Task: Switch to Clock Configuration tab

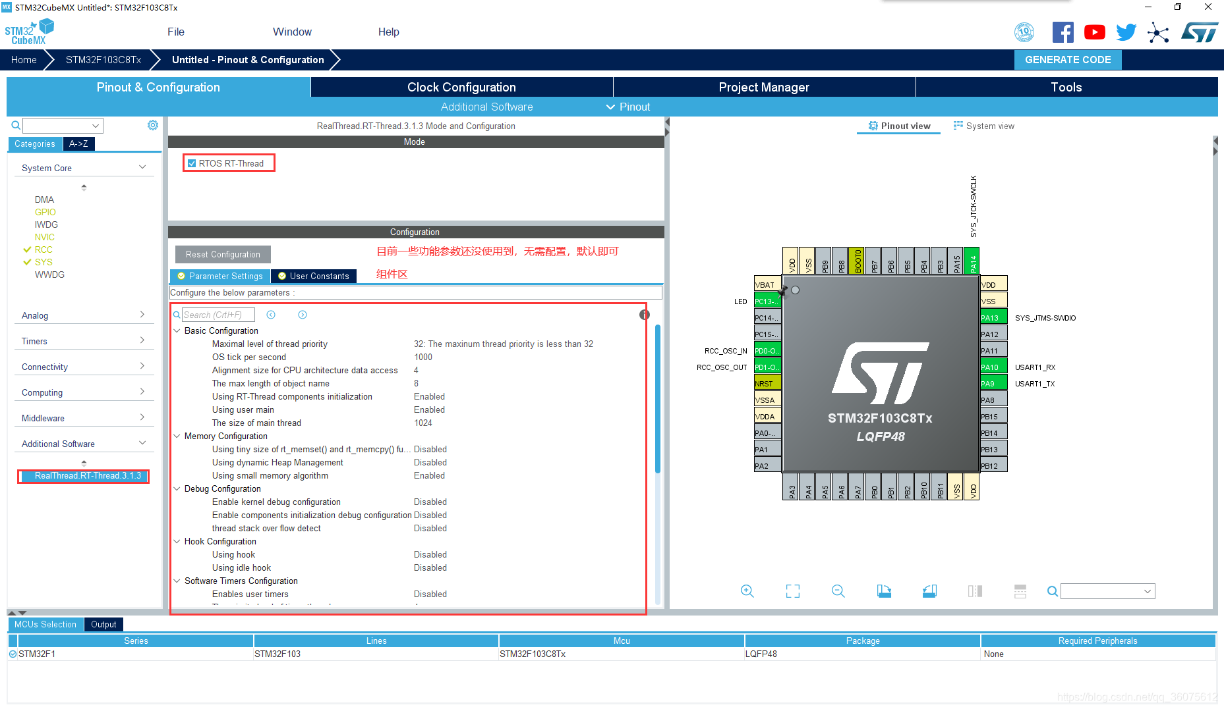Action: (461, 87)
